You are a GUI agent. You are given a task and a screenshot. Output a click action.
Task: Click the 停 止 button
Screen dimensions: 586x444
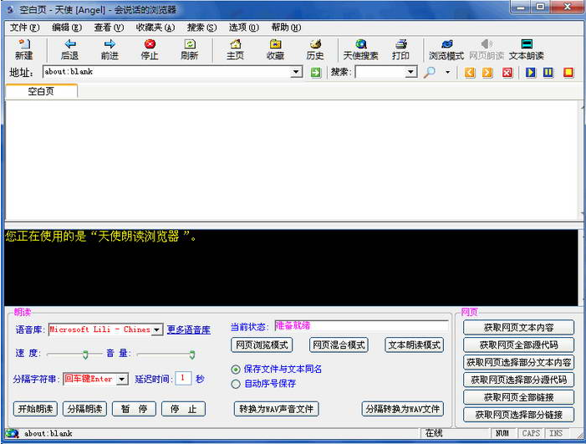point(184,409)
